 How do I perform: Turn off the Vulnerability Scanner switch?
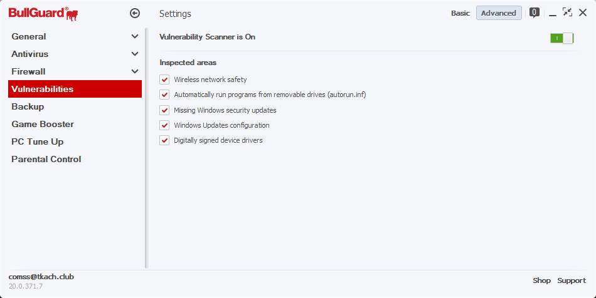pos(561,38)
